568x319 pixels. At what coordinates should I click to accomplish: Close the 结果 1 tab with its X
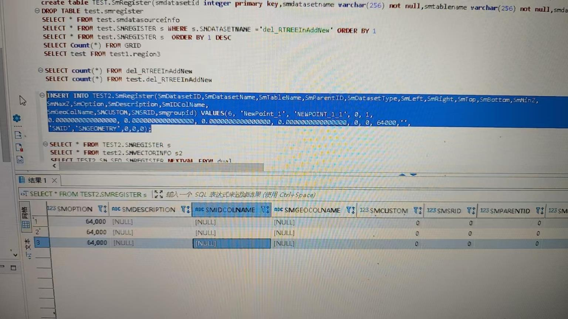54,181
